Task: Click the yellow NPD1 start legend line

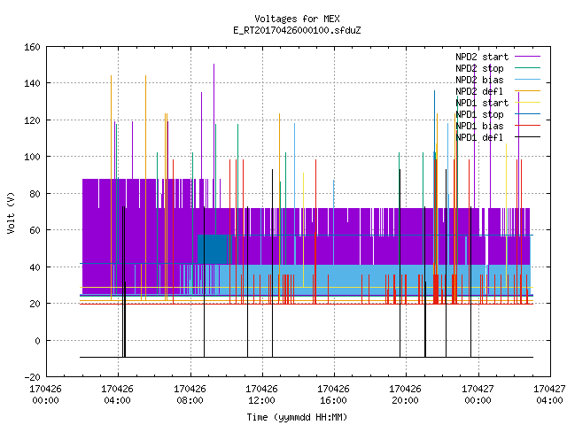Action: click(x=527, y=103)
